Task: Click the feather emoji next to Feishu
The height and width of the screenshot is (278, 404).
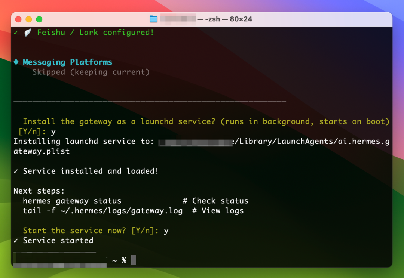Action: click(28, 33)
